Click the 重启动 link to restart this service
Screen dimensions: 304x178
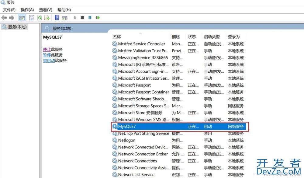49,61
